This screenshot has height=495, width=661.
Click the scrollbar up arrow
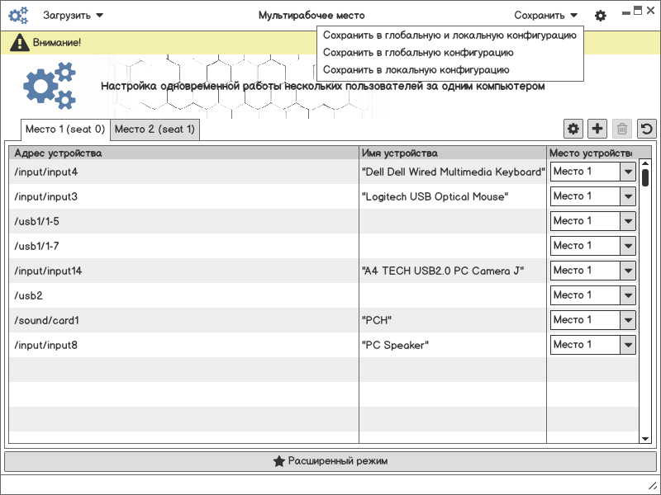click(x=645, y=163)
